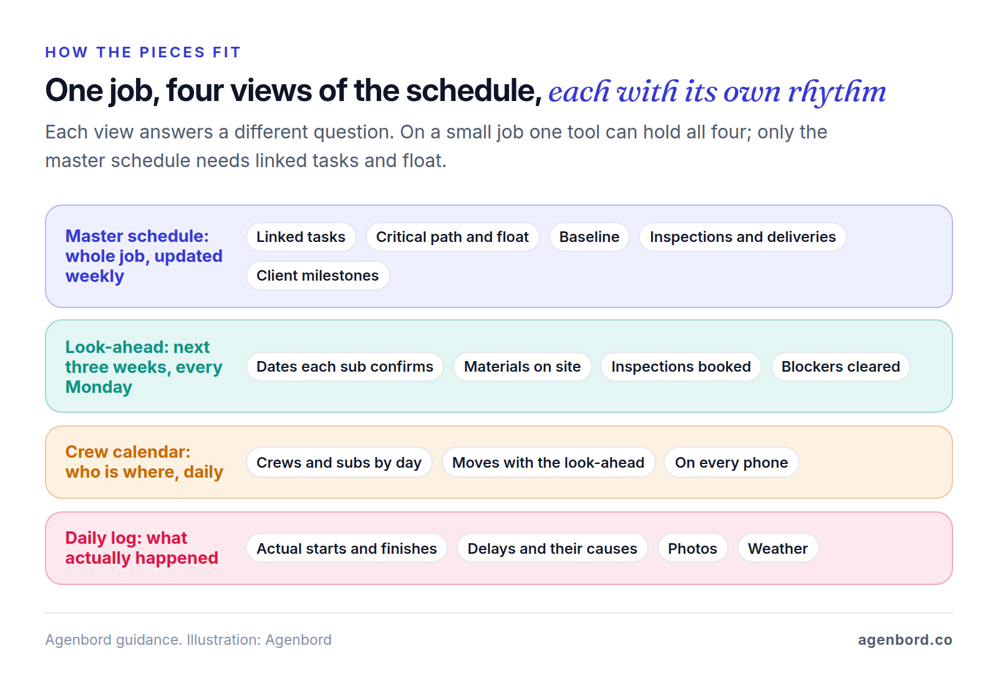Click the 'Agenbord guidance. Illustration' credit line

pos(188,640)
